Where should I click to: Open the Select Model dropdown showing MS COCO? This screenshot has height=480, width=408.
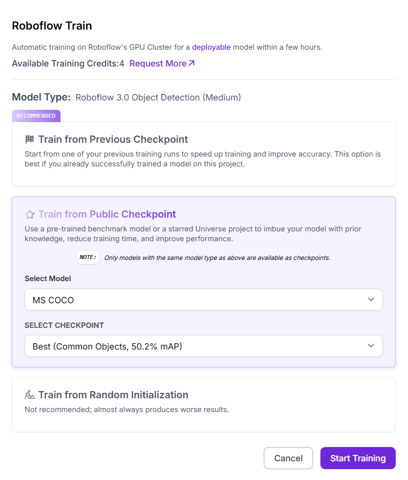click(x=197, y=300)
